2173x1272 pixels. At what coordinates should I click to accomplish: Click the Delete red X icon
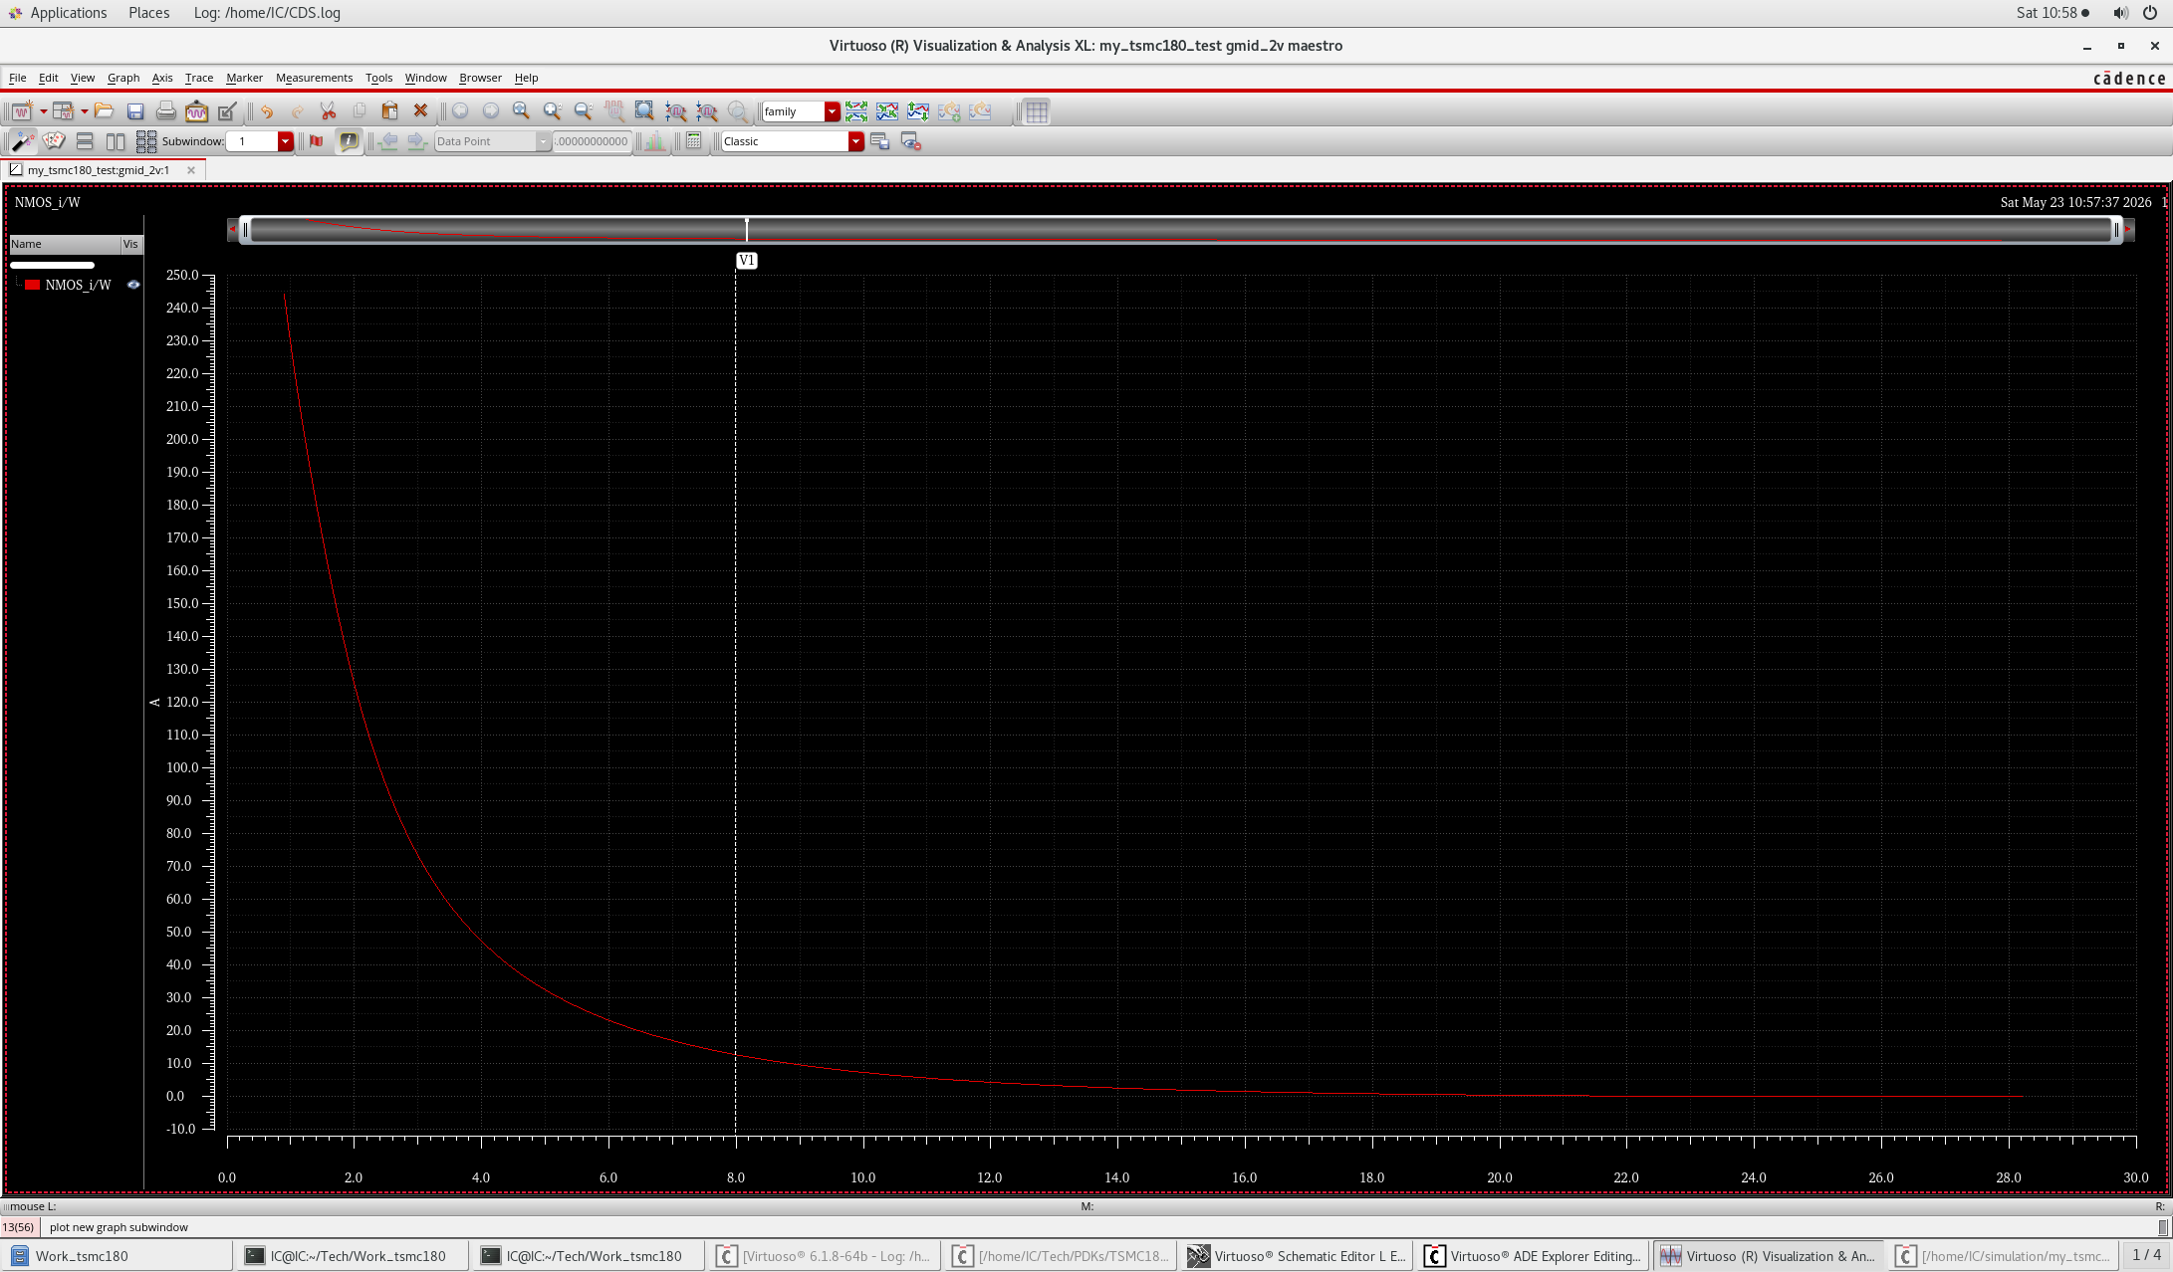tap(420, 111)
